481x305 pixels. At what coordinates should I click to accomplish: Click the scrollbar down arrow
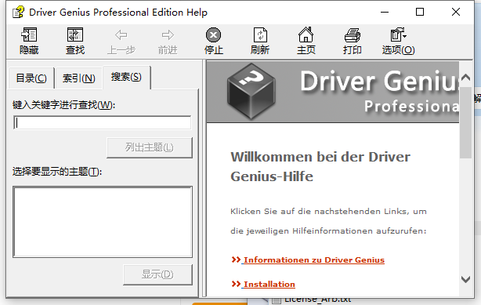point(465,279)
